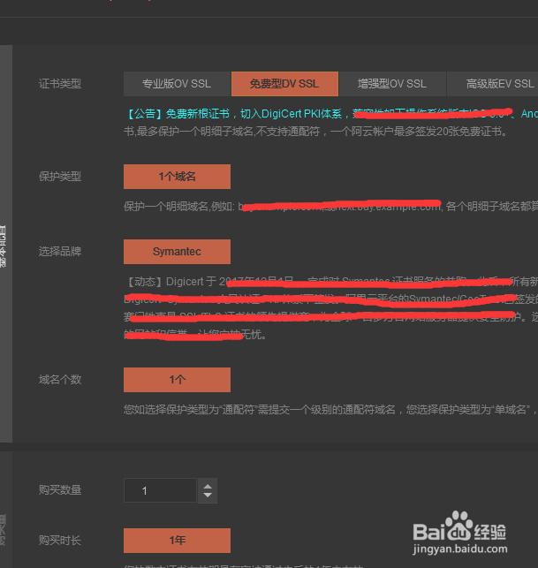
Task: Click the 证书类型 label
Action: click(60, 84)
